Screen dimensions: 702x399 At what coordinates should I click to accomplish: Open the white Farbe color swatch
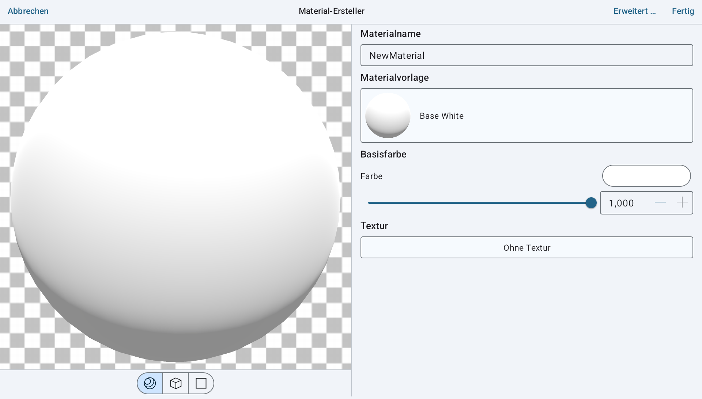point(646,176)
